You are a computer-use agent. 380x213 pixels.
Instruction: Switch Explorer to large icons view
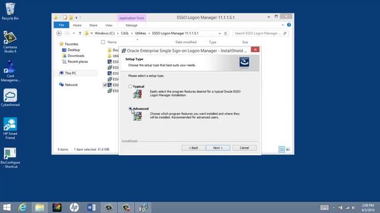click(x=288, y=150)
